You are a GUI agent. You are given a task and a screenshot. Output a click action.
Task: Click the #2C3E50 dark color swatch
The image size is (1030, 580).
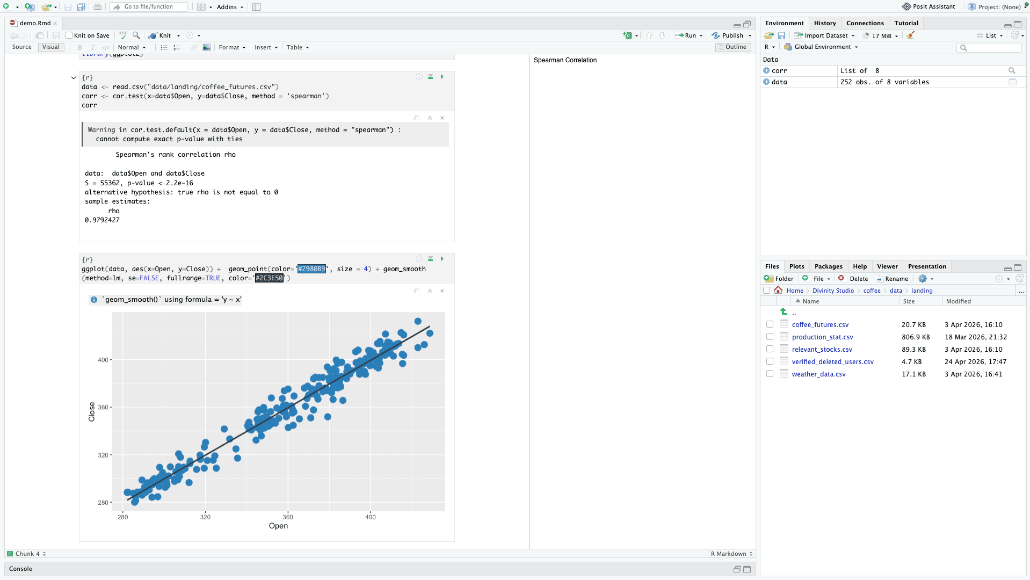pos(269,278)
